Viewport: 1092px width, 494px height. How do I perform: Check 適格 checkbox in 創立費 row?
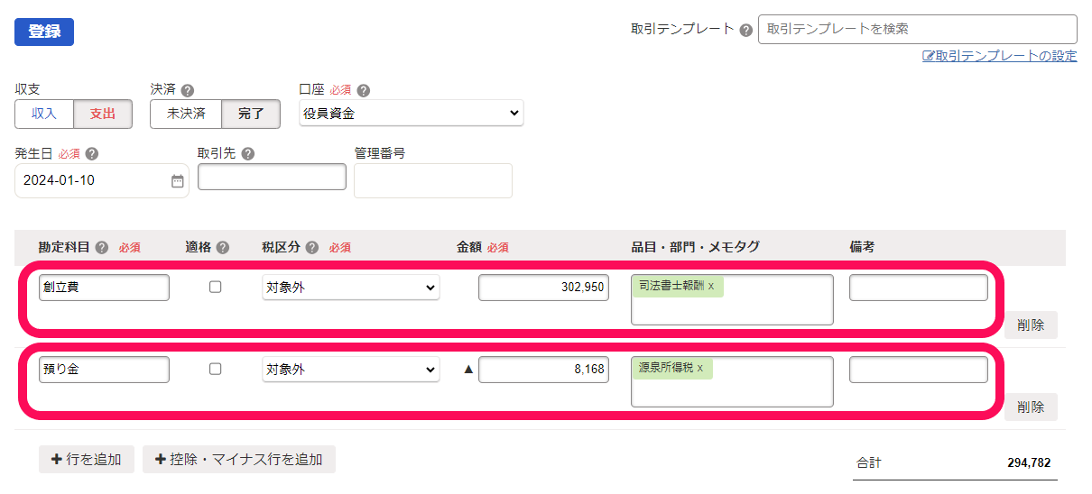(215, 287)
